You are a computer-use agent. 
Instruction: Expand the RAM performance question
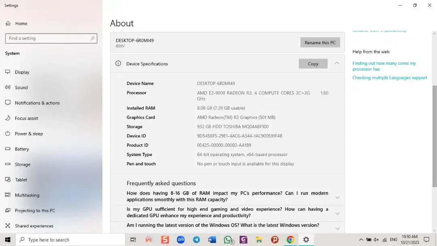coord(337,197)
